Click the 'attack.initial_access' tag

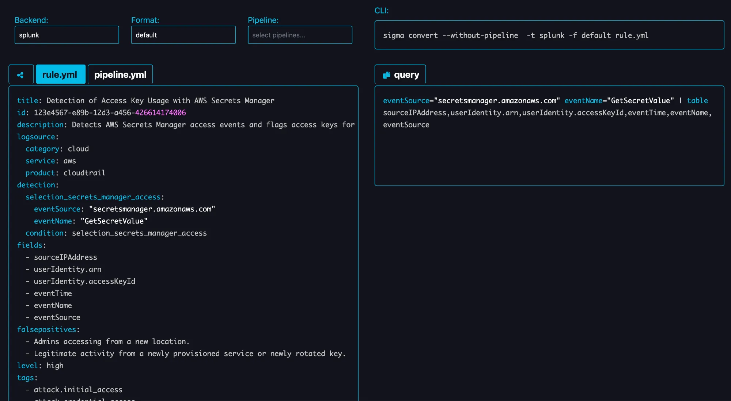[74, 390]
